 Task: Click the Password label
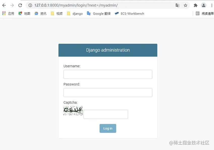pos(72,84)
